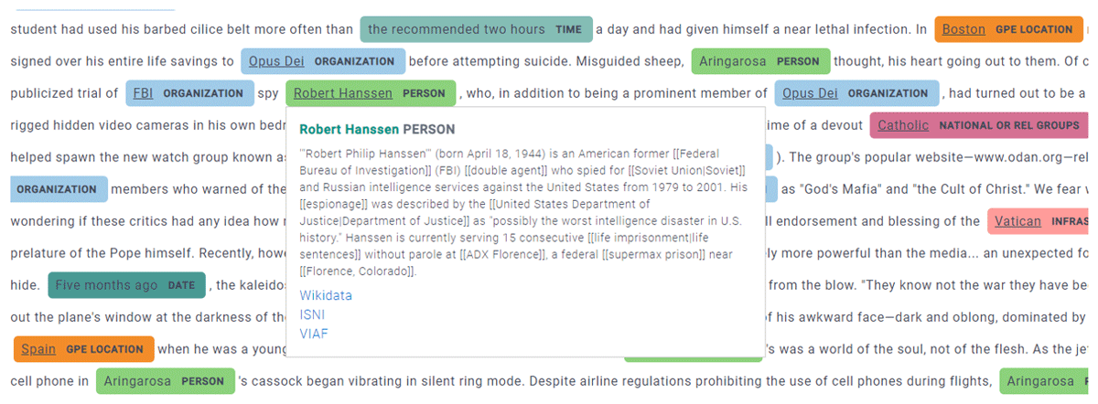The width and height of the screenshot is (1098, 404).
Task: Select the first-row Opus Dei ORGANIZATION tag
Action: tap(323, 61)
